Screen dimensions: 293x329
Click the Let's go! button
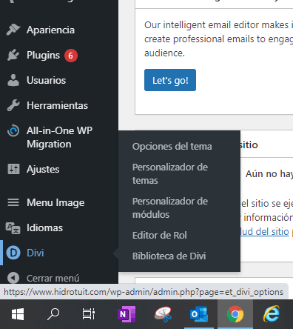pyautogui.click(x=170, y=80)
